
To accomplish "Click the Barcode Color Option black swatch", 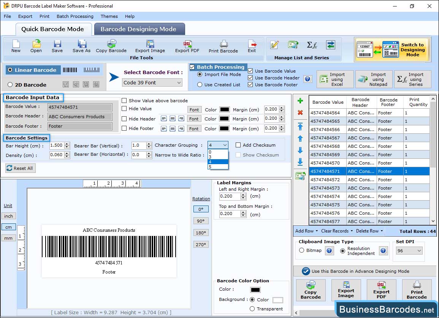I will [255, 290].
